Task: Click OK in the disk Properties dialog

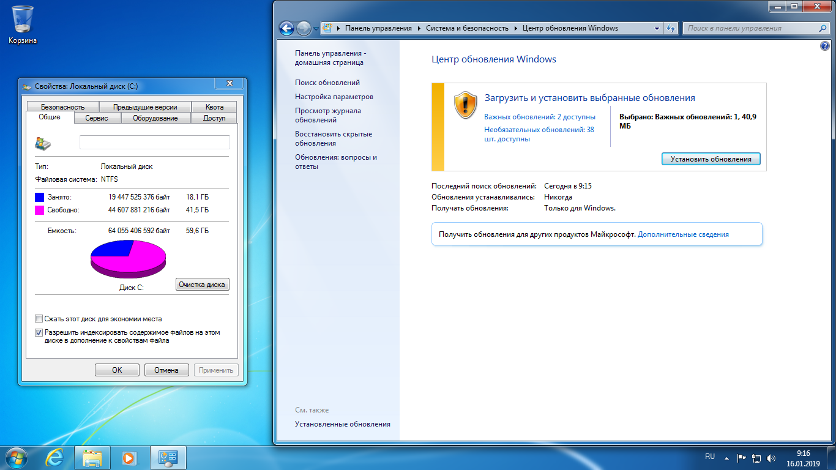Action: pyautogui.click(x=117, y=370)
